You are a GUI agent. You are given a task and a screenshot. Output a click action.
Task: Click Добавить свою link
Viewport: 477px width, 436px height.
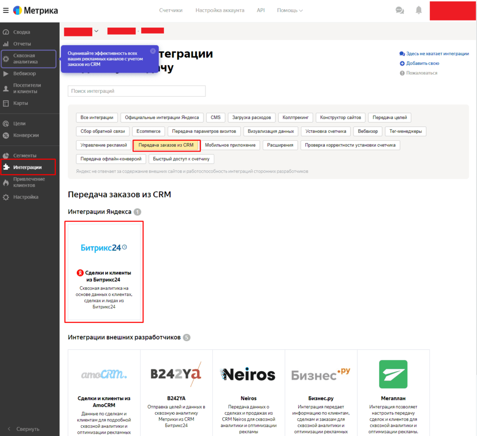click(420, 63)
